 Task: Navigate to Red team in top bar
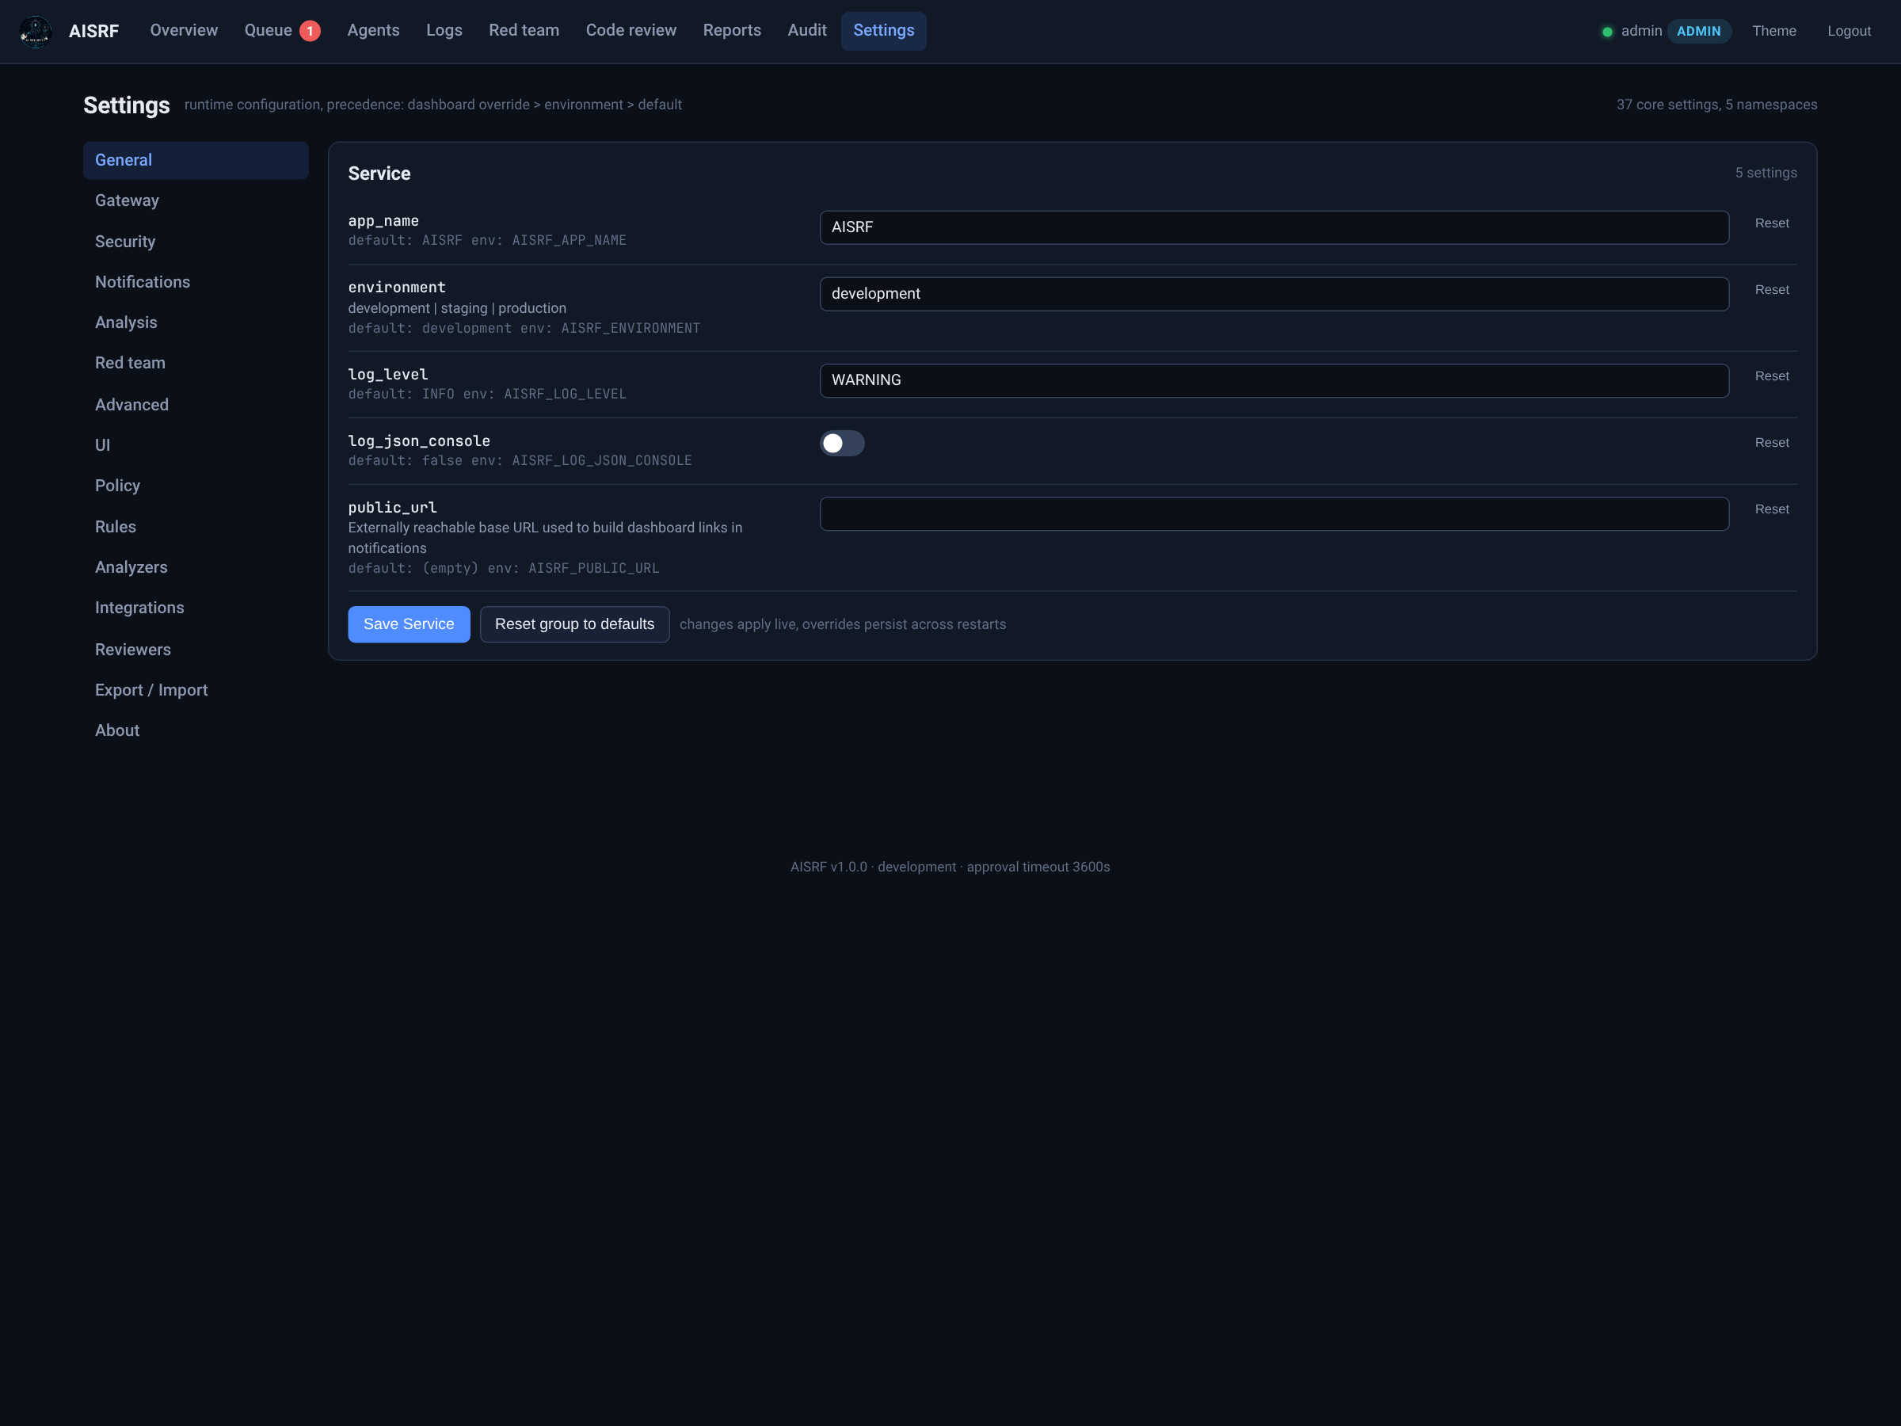point(524,31)
